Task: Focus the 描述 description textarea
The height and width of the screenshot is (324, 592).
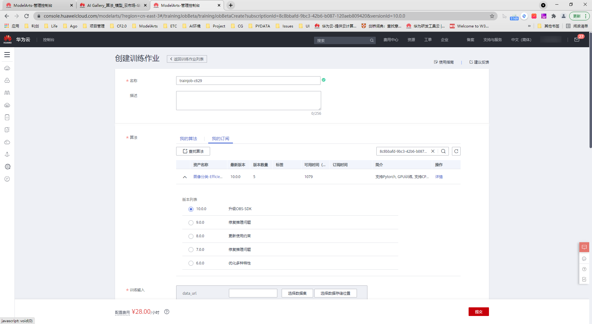Action: pyautogui.click(x=249, y=101)
